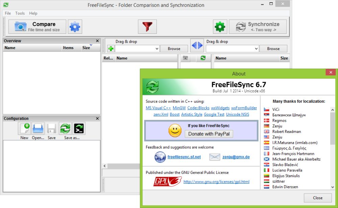Open the wxFormBuilder link
Viewport: 338px width, 208px height.
(244, 108)
